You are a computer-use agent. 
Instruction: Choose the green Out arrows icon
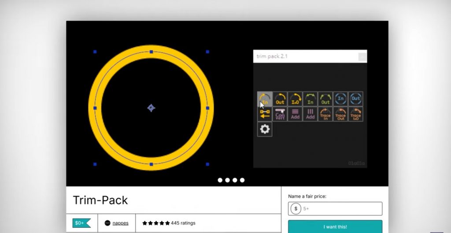pos(325,99)
